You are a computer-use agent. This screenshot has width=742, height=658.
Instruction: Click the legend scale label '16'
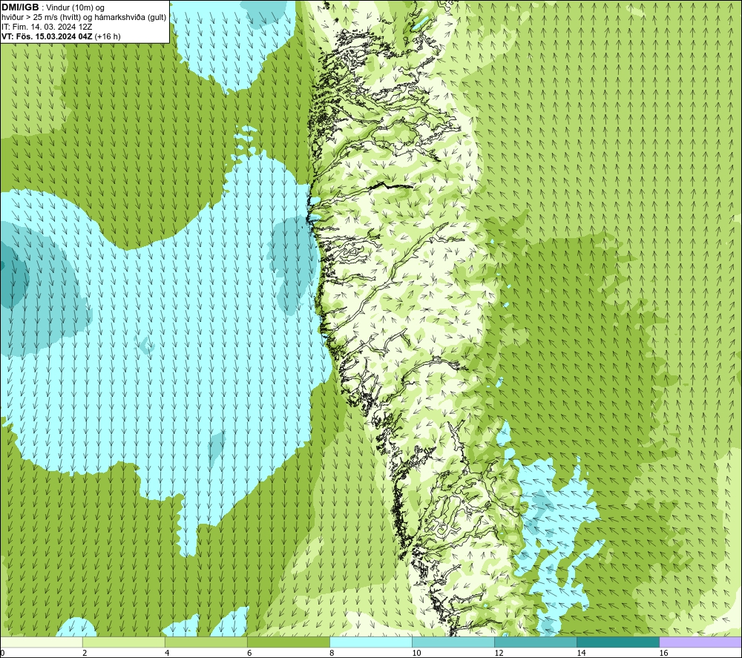(663, 654)
